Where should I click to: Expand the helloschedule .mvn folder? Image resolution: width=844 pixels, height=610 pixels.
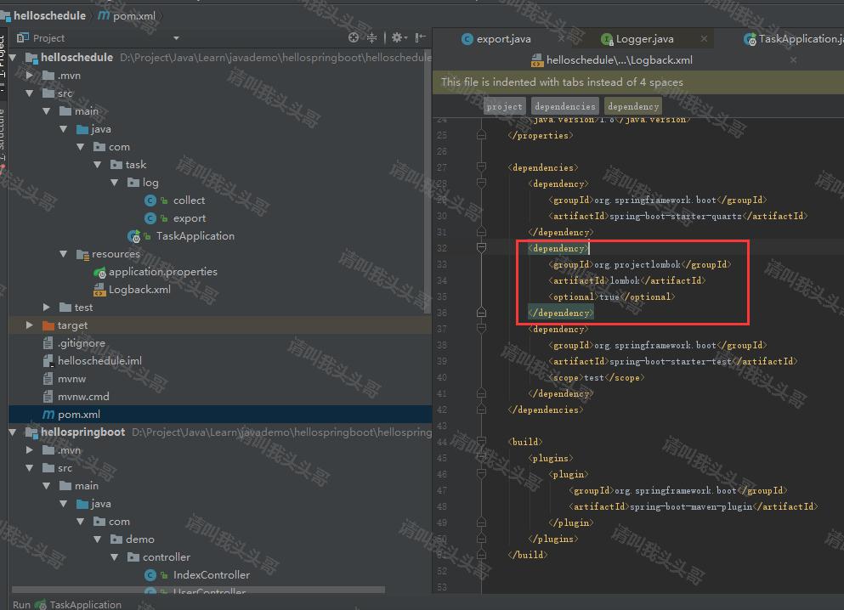pos(30,76)
